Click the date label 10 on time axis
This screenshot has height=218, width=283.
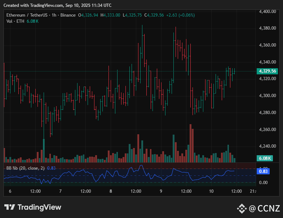point(211,191)
